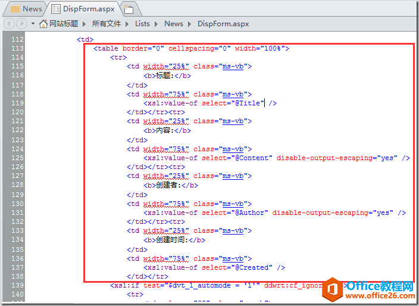This screenshot has width=419, height=306.
Task: Click cellspacing="0" attribute on line 113
Action: click(199, 48)
